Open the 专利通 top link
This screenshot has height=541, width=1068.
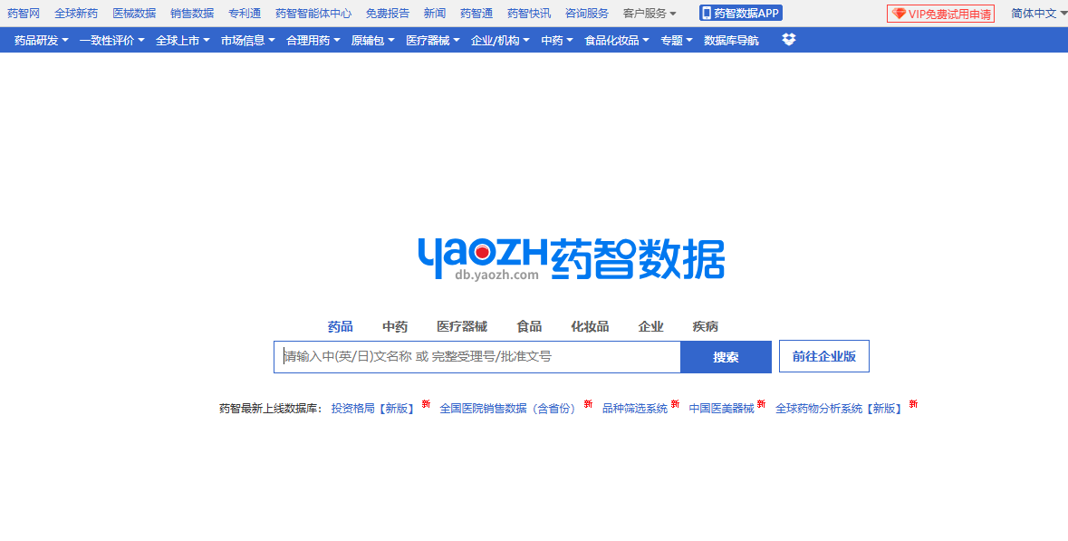(x=245, y=14)
